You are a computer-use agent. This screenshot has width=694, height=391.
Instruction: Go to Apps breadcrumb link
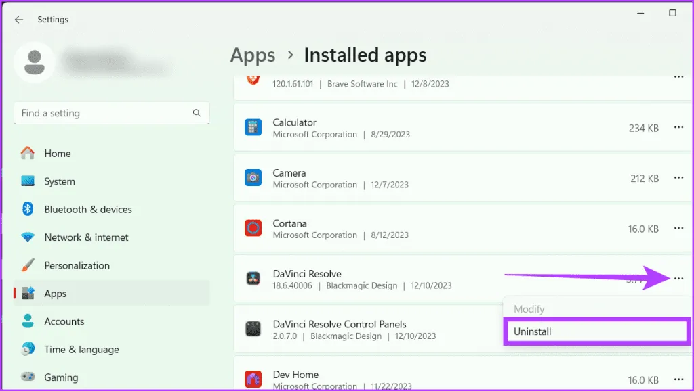(x=253, y=55)
